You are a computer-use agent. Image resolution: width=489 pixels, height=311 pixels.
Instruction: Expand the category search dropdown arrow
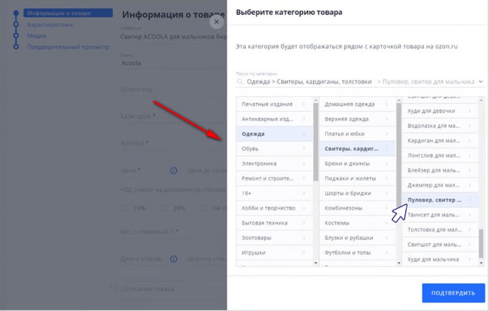480,81
